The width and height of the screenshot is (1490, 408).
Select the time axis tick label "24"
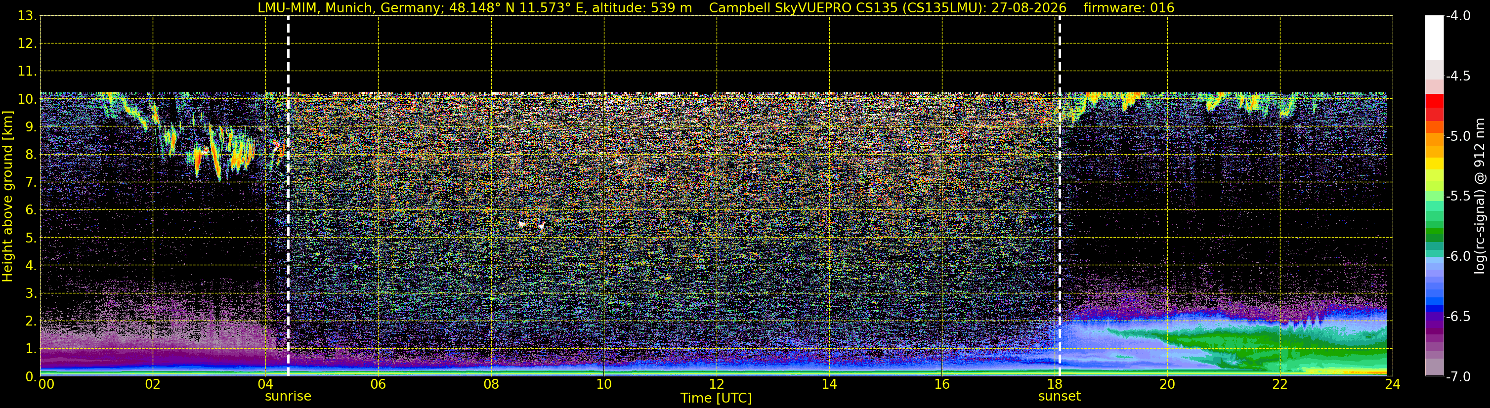point(1393,384)
